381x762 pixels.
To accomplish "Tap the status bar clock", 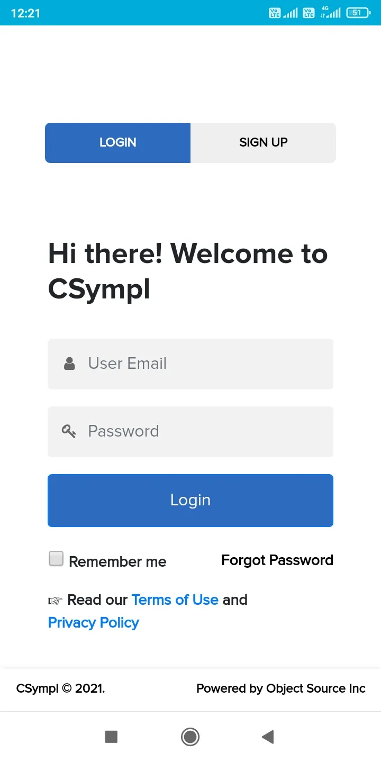I will (25, 13).
